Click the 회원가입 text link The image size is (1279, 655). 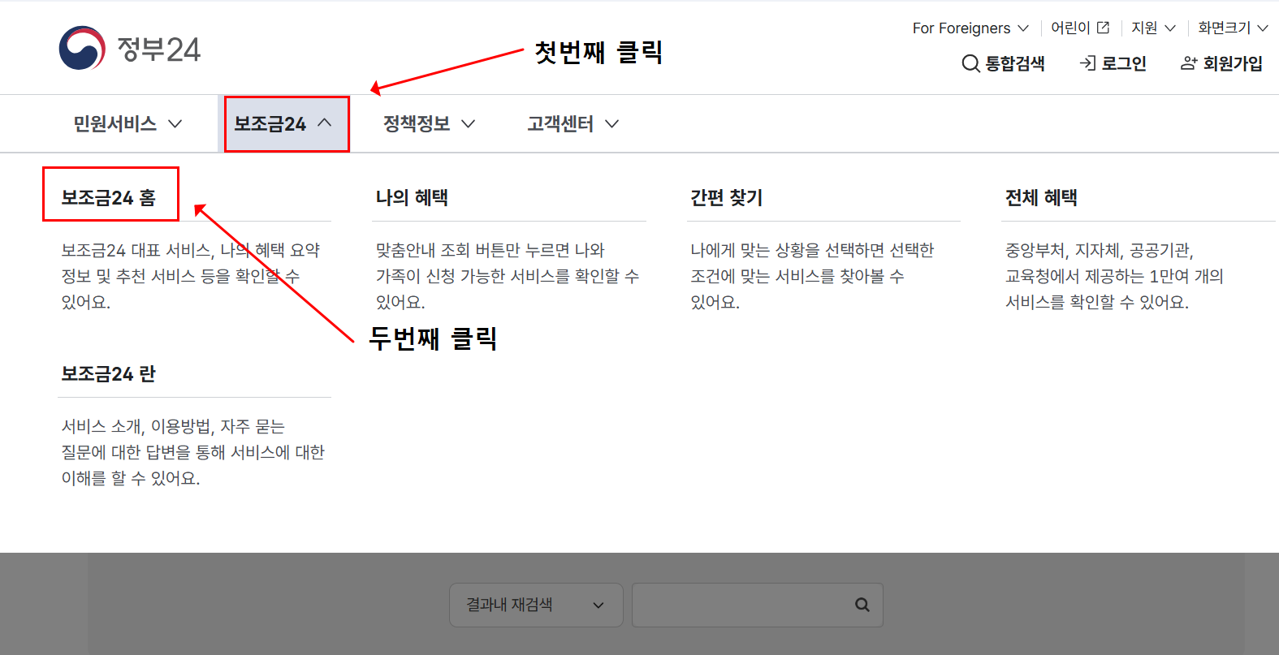click(1233, 63)
